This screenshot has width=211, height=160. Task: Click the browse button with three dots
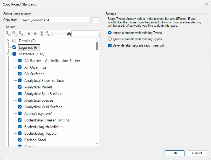[96, 20]
